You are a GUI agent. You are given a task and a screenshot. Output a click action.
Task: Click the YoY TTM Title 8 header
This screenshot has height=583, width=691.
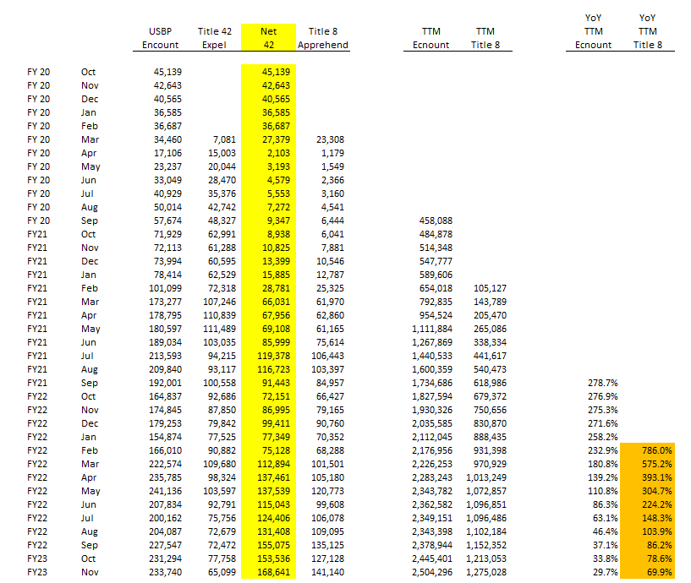[647, 31]
